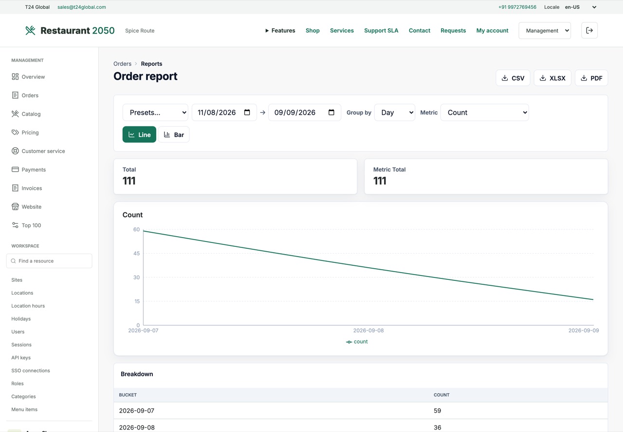623x432 pixels.
Task: Open the Catalog sidebar icon
Action: 15,114
